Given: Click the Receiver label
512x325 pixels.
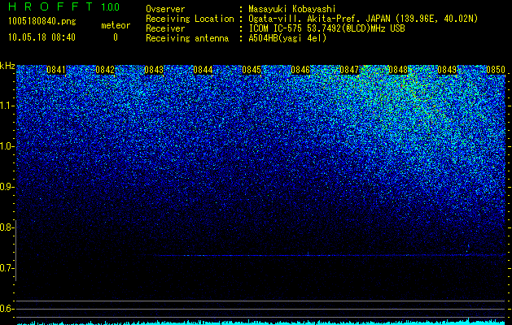Looking at the screenshot, I should pos(165,28).
